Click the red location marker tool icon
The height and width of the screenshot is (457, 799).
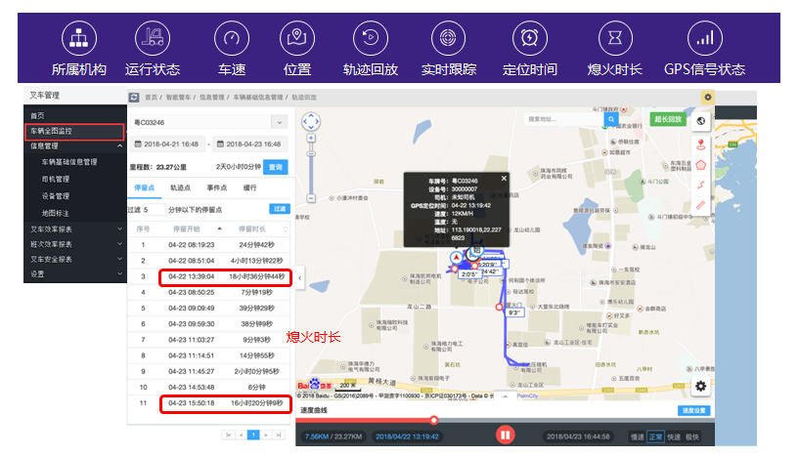point(700,145)
